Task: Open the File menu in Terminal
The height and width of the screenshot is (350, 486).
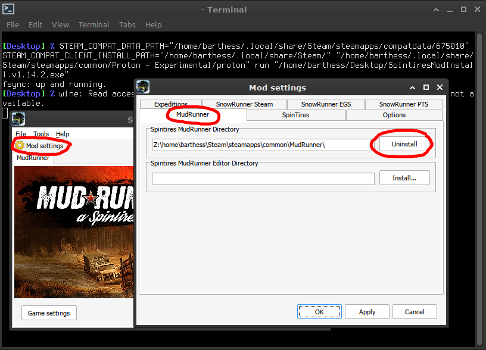Action: (x=13, y=25)
